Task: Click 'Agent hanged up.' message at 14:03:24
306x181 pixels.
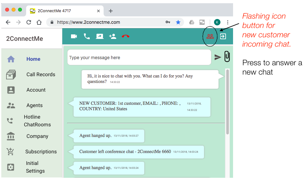Action: (x=109, y=168)
